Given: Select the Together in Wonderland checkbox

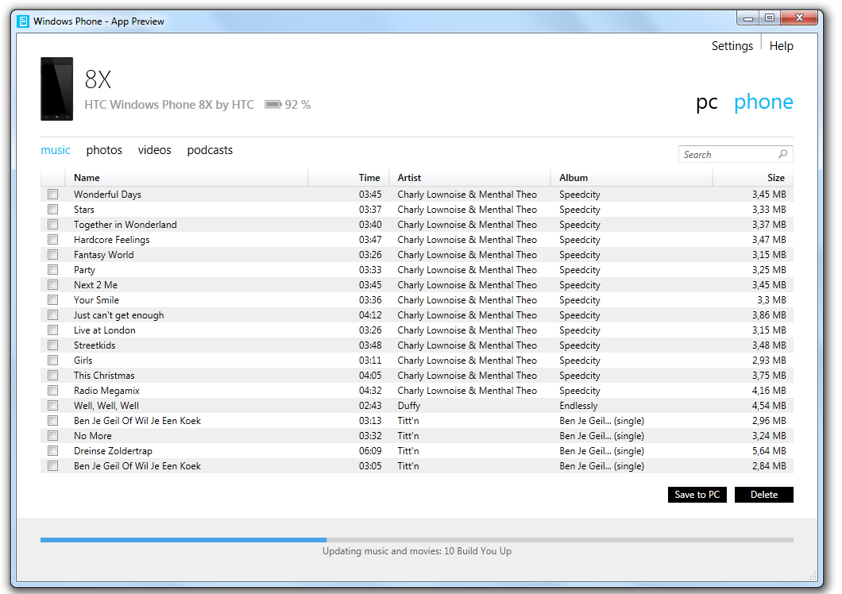Looking at the screenshot, I should [x=52, y=224].
